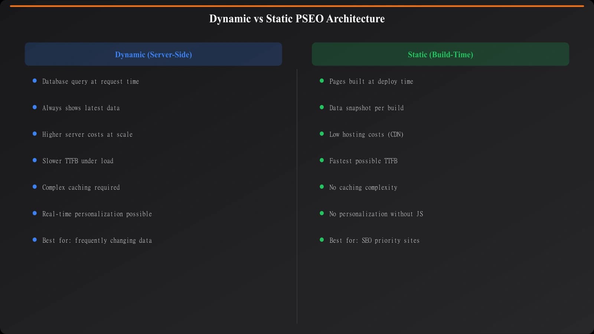The width and height of the screenshot is (594, 334).
Task: Click the green bullet beside 'Pages built at deploy time'
Action: 322,80
